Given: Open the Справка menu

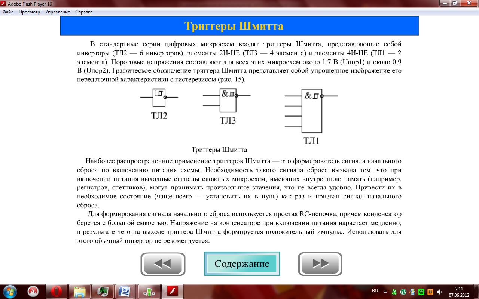Looking at the screenshot, I should 84,12.
